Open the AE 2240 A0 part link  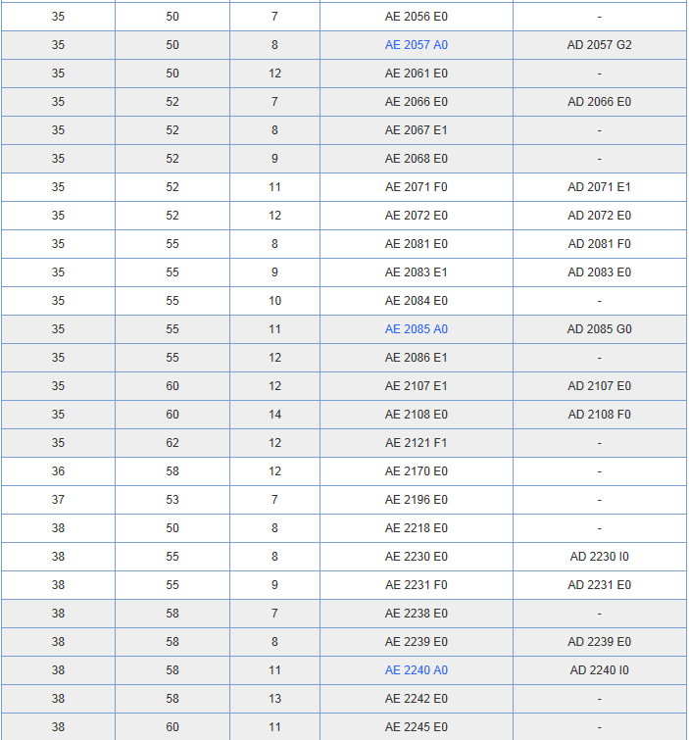point(416,670)
